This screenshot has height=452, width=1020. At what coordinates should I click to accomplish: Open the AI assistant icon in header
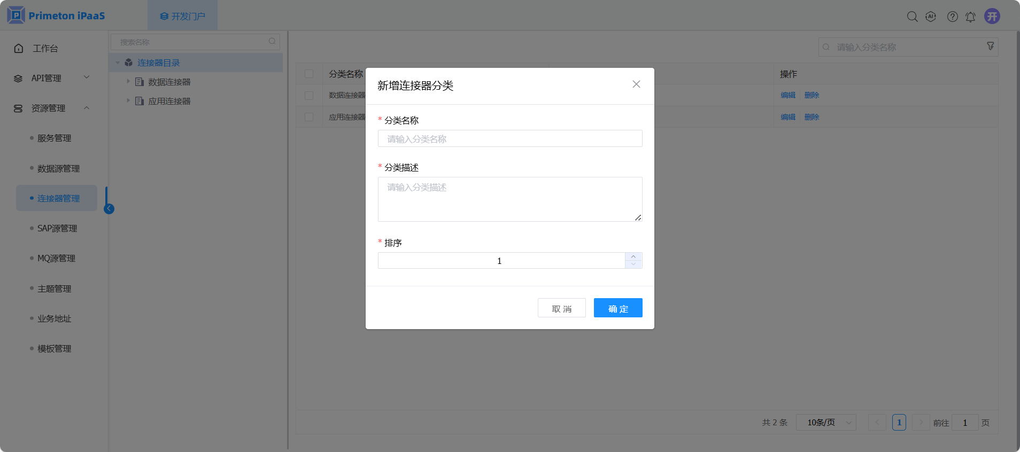click(931, 17)
